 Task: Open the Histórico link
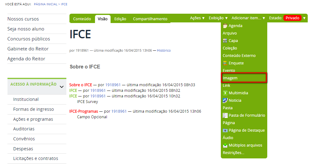point(164,50)
